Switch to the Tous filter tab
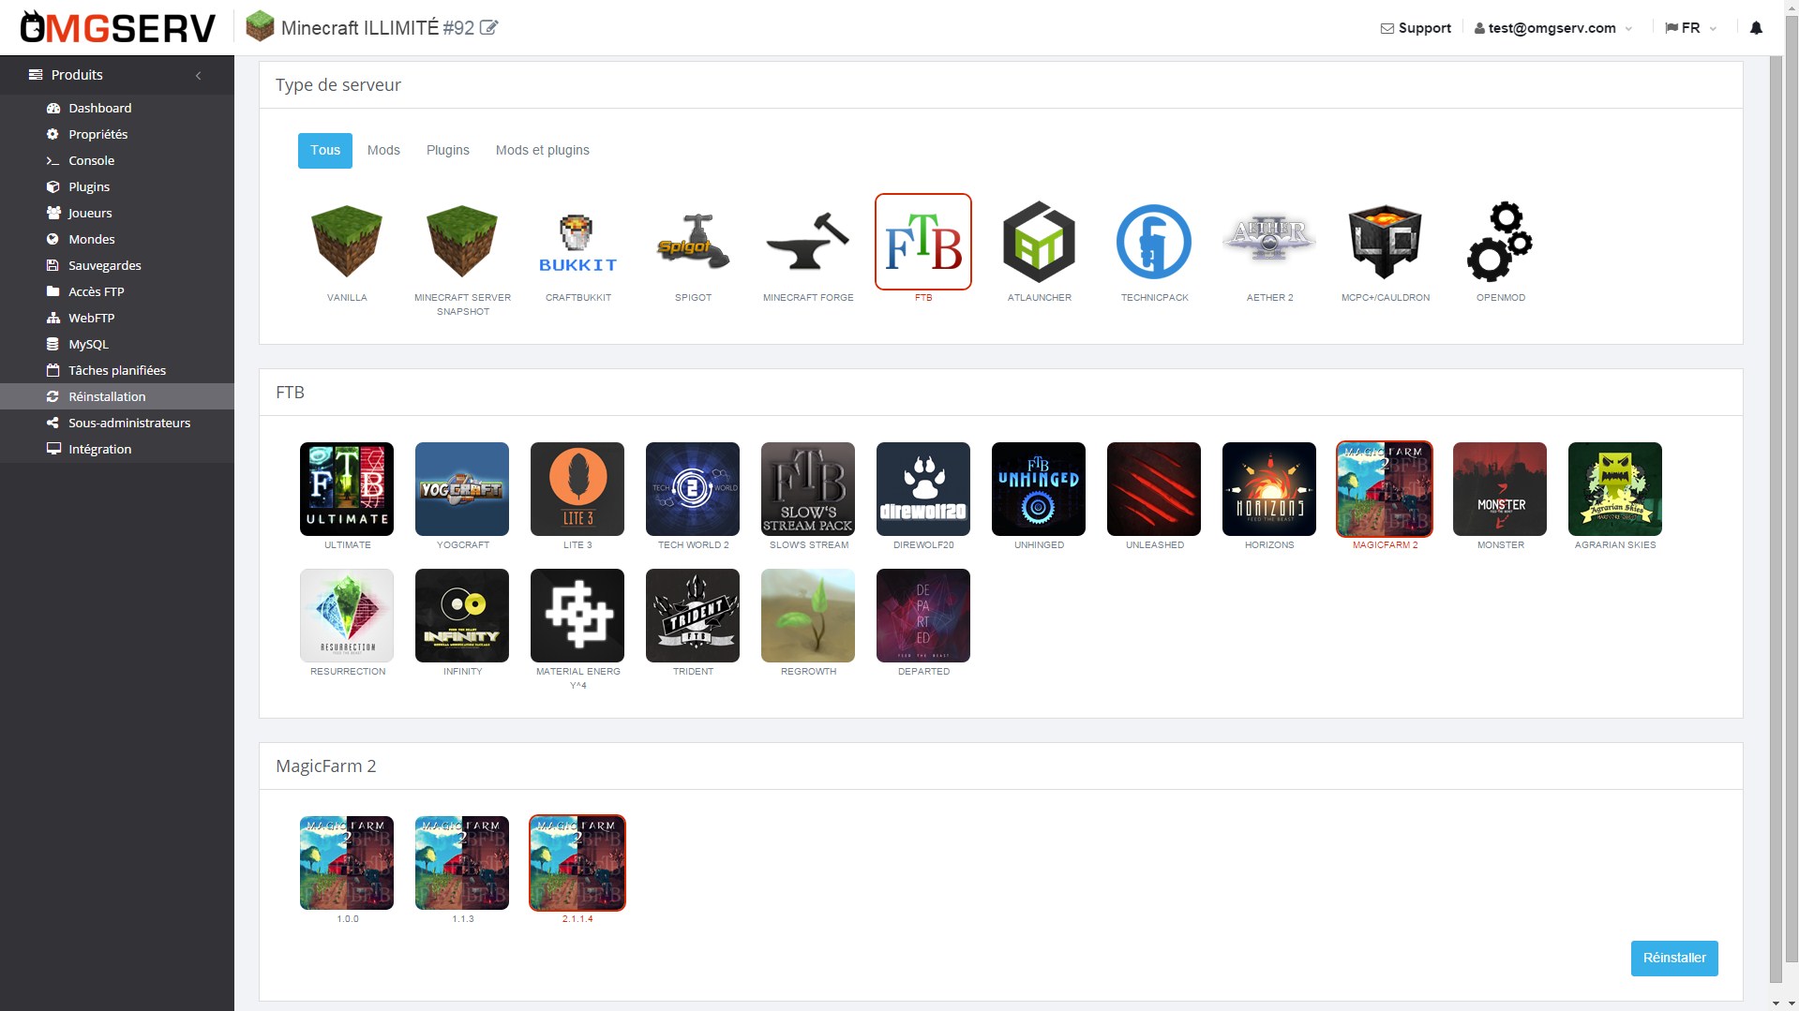This screenshot has width=1799, height=1011. (x=325, y=150)
